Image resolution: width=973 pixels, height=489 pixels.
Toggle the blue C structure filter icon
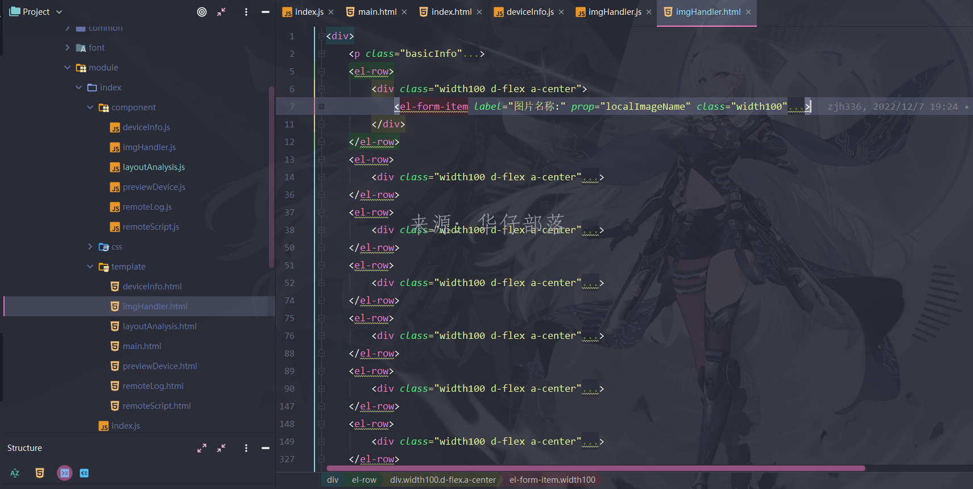pyautogui.click(x=84, y=473)
